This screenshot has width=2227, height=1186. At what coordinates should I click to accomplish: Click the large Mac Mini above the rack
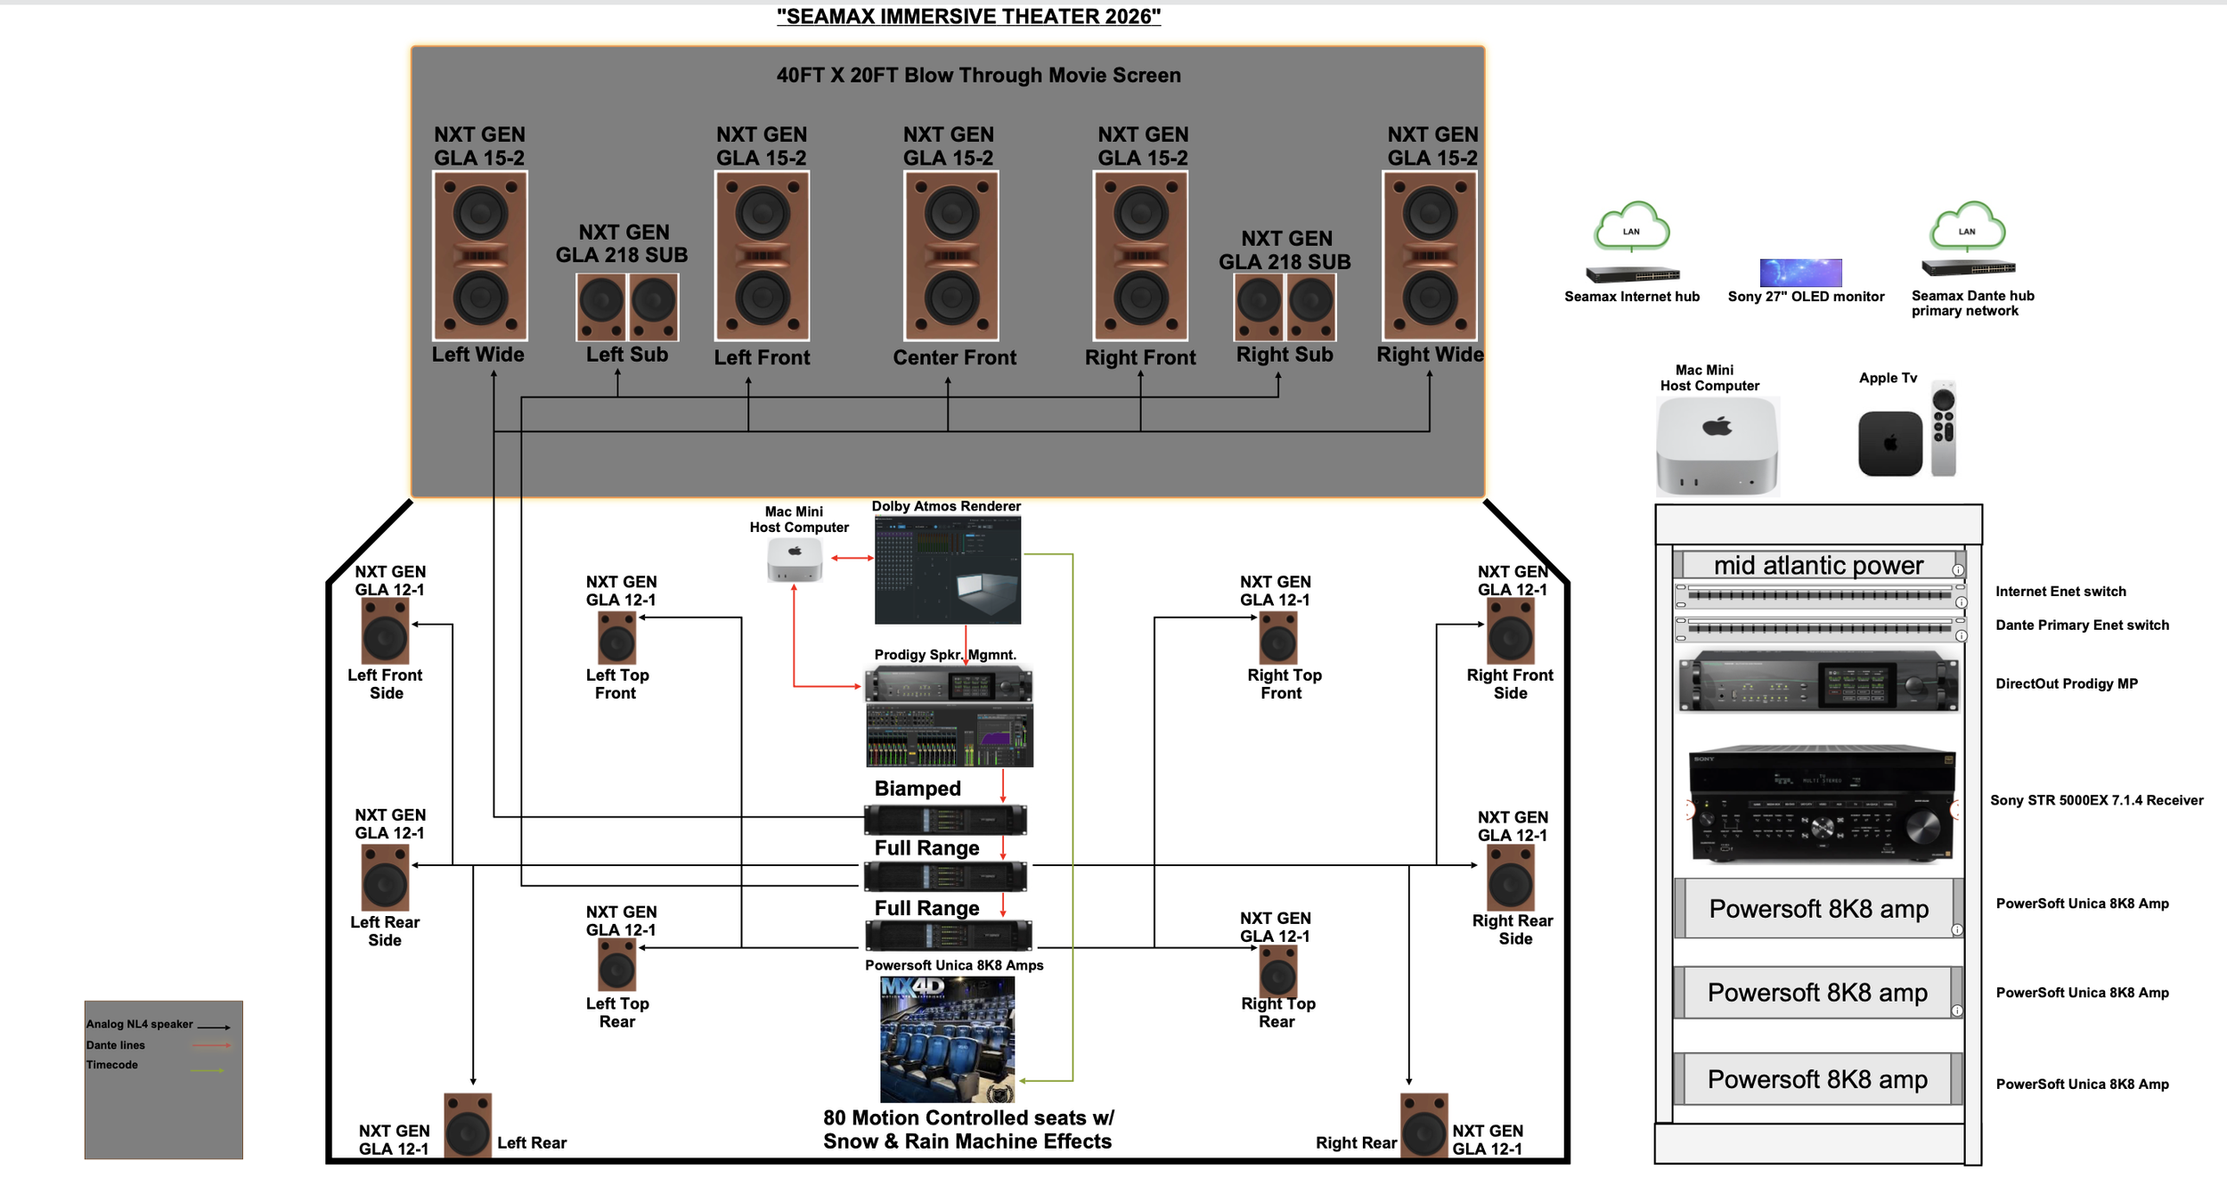pos(1717,446)
